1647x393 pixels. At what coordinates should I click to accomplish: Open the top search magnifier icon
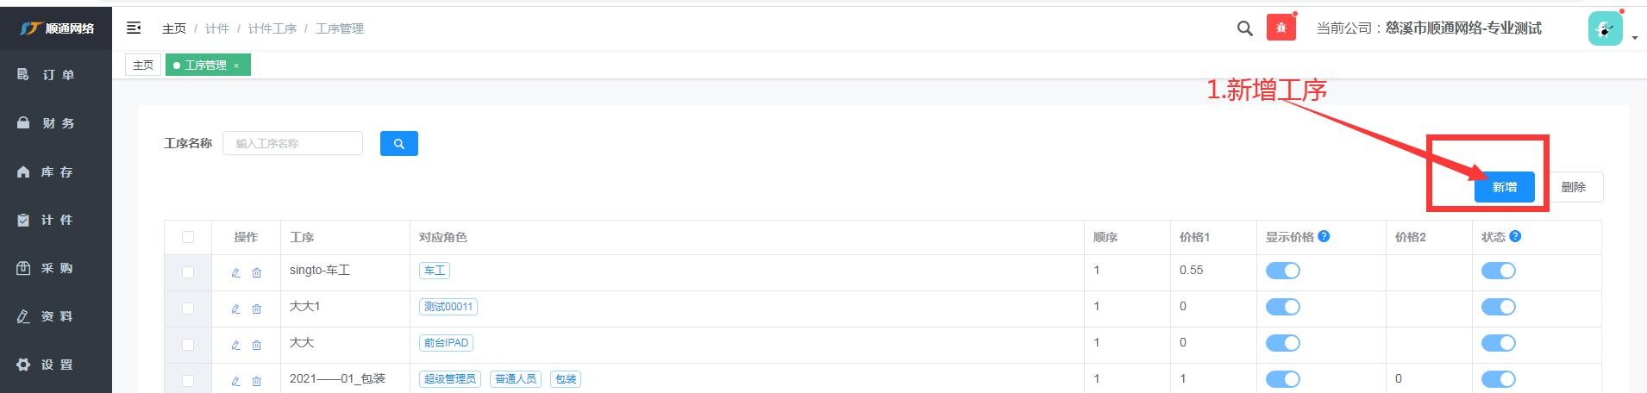(1244, 28)
